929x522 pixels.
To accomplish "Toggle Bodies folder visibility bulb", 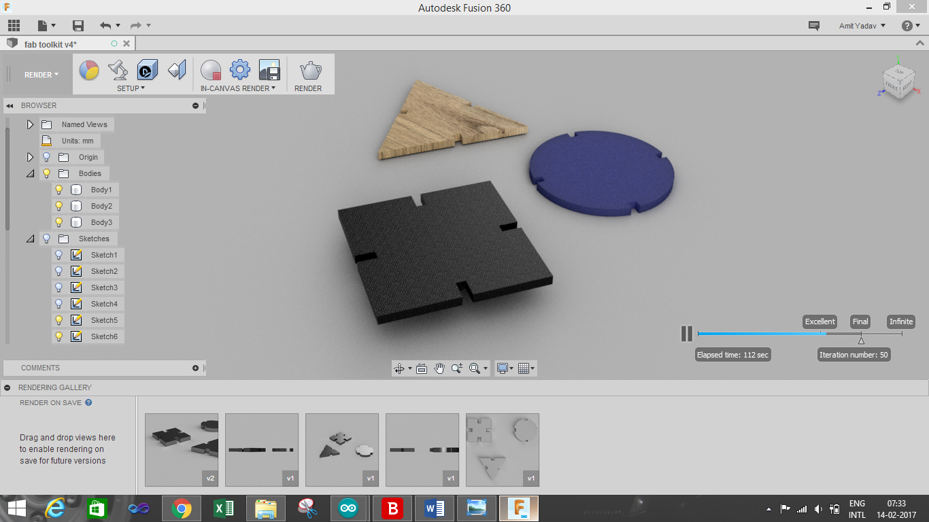I will click(x=46, y=173).
